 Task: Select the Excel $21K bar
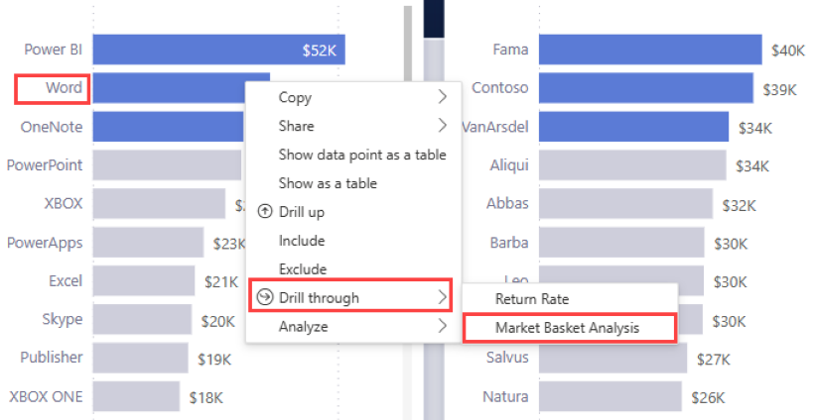tap(144, 281)
